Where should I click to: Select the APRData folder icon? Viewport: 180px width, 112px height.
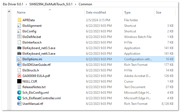pos(19,20)
